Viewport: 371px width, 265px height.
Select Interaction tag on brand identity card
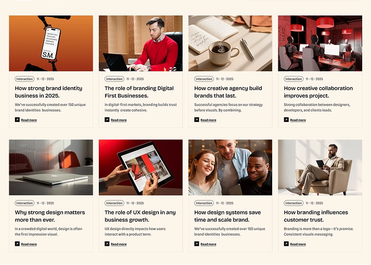pyautogui.click(x=25, y=79)
